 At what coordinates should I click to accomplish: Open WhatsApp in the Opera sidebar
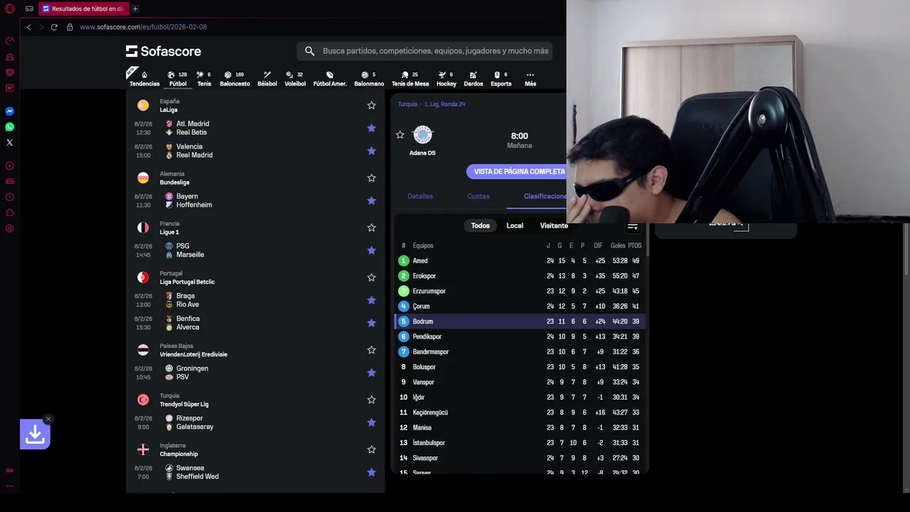10,127
